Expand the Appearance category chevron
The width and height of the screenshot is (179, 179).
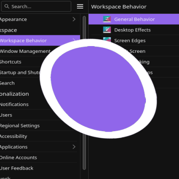point(74,19)
